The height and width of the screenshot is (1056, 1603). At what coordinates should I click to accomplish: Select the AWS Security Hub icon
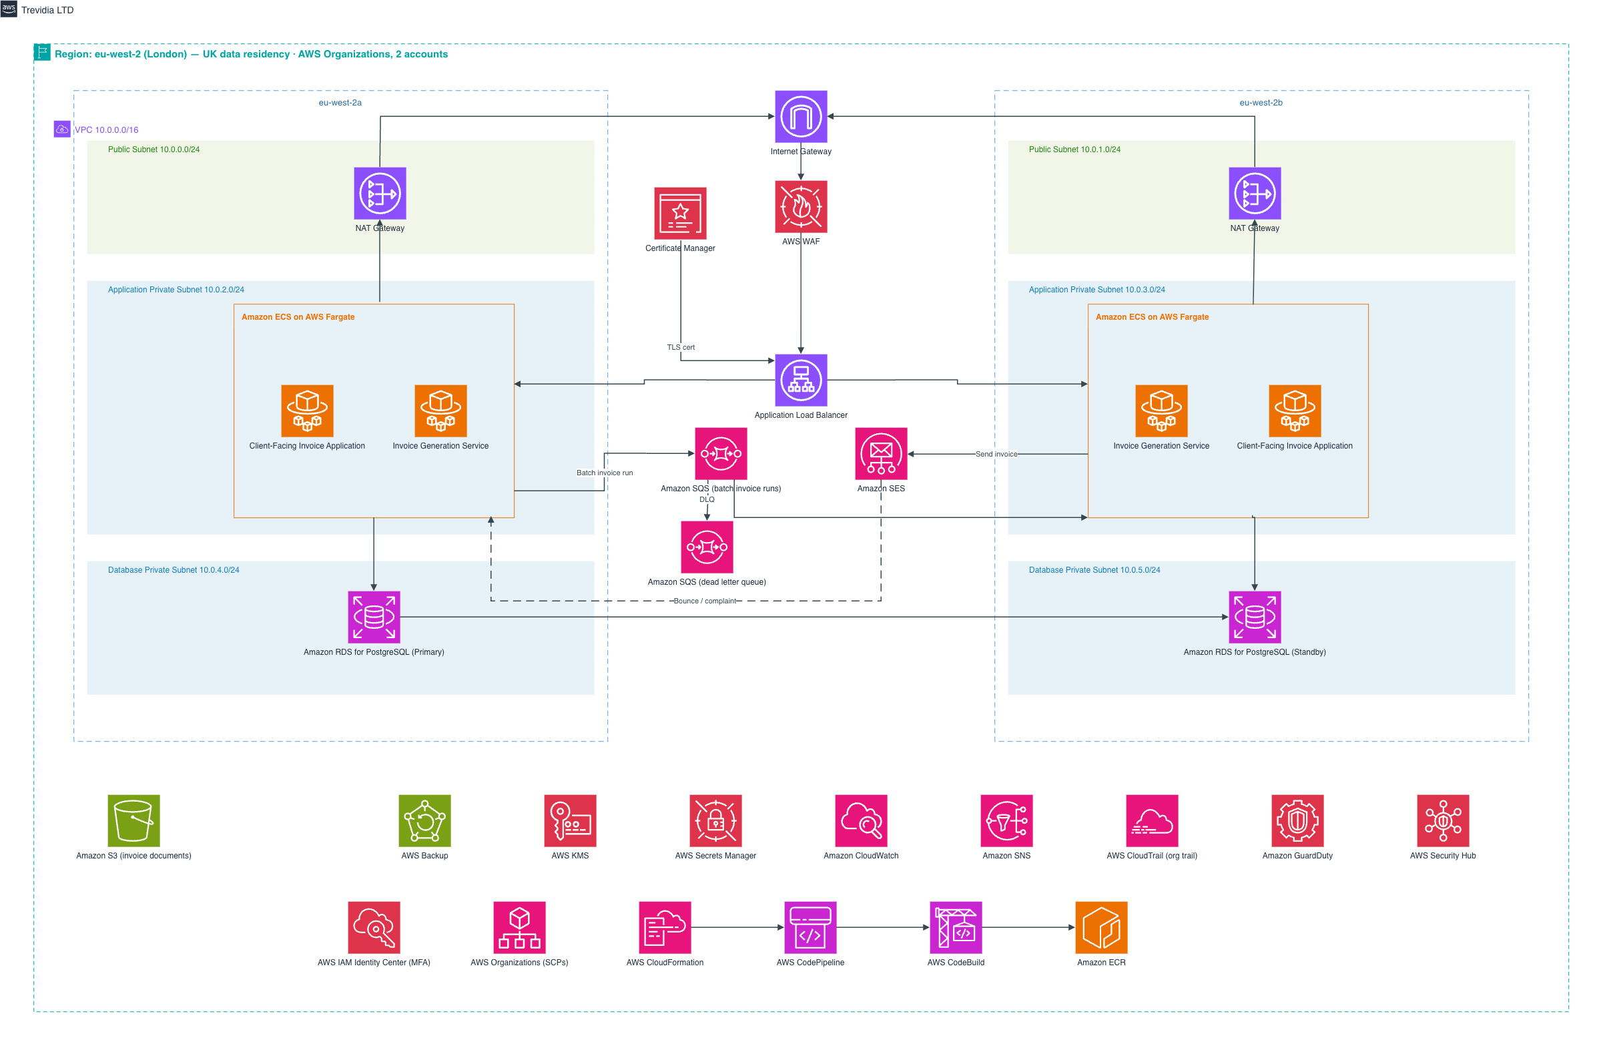tap(1443, 821)
